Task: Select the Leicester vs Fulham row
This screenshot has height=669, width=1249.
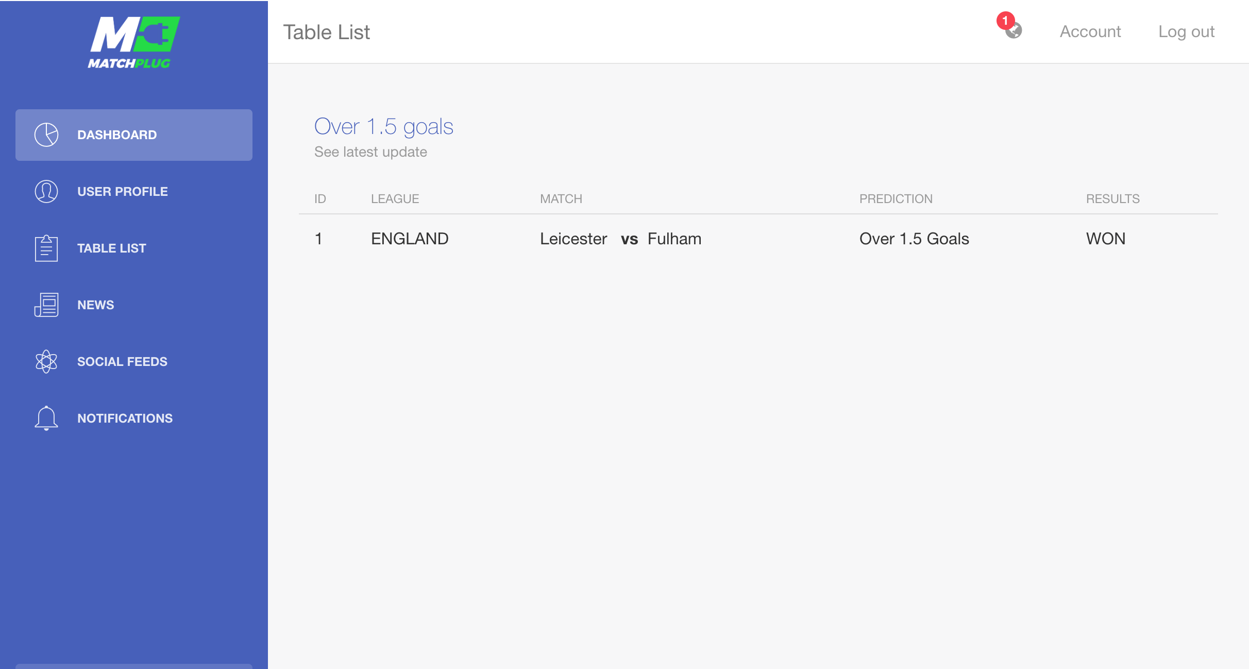Action: pyautogui.click(x=758, y=239)
